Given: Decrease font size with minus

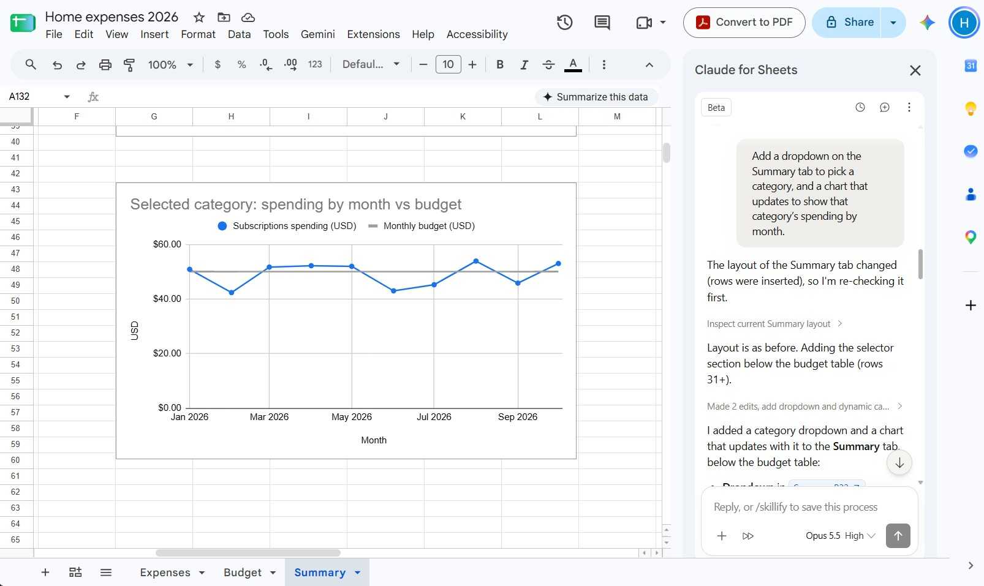Looking at the screenshot, I should pyautogui.click(x=423, y=64).
